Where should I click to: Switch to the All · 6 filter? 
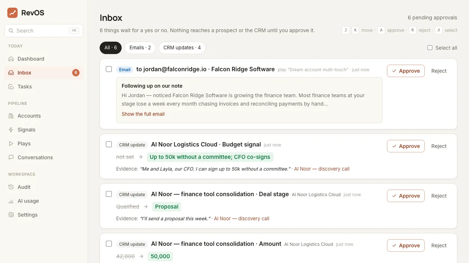click(x=111, y=48)
